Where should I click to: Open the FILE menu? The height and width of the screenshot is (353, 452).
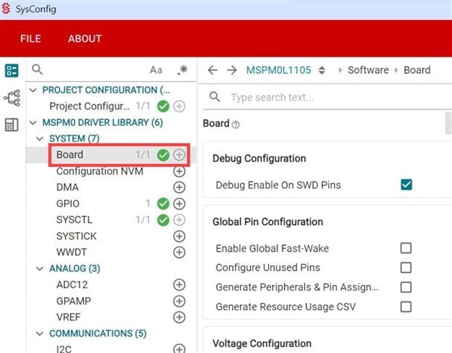(x=31, y=39)
